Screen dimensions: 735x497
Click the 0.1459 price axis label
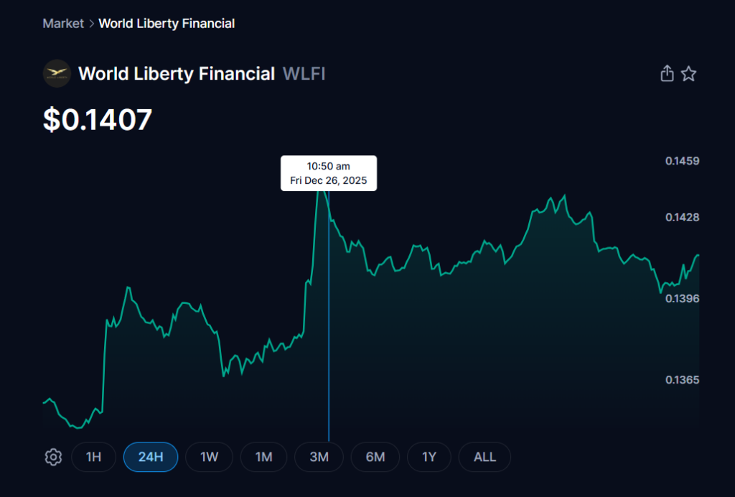682,161
